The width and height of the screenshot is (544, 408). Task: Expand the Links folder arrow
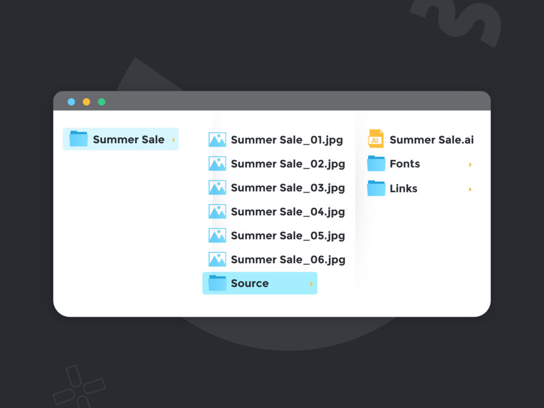pos(470,189)
